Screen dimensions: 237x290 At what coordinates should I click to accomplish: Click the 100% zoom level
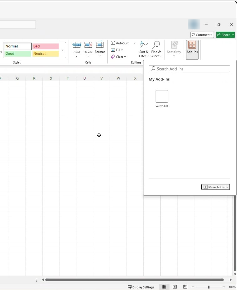232,287
